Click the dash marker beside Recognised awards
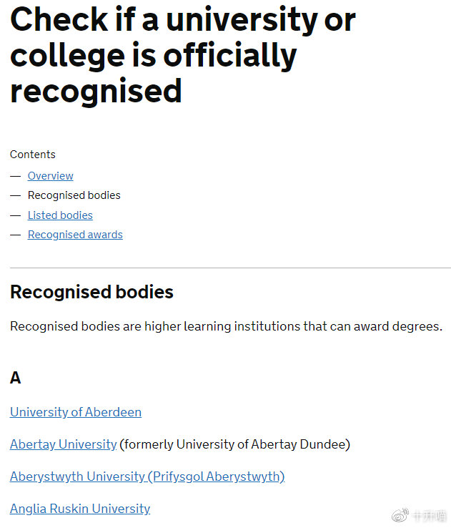451x528 pixels. coord(16,235)
